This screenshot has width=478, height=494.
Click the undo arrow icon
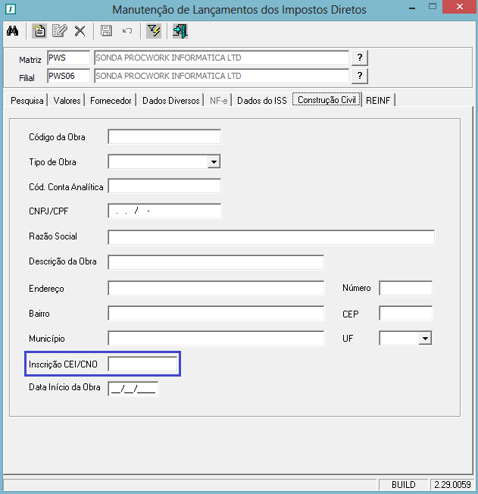pos(127,31)
